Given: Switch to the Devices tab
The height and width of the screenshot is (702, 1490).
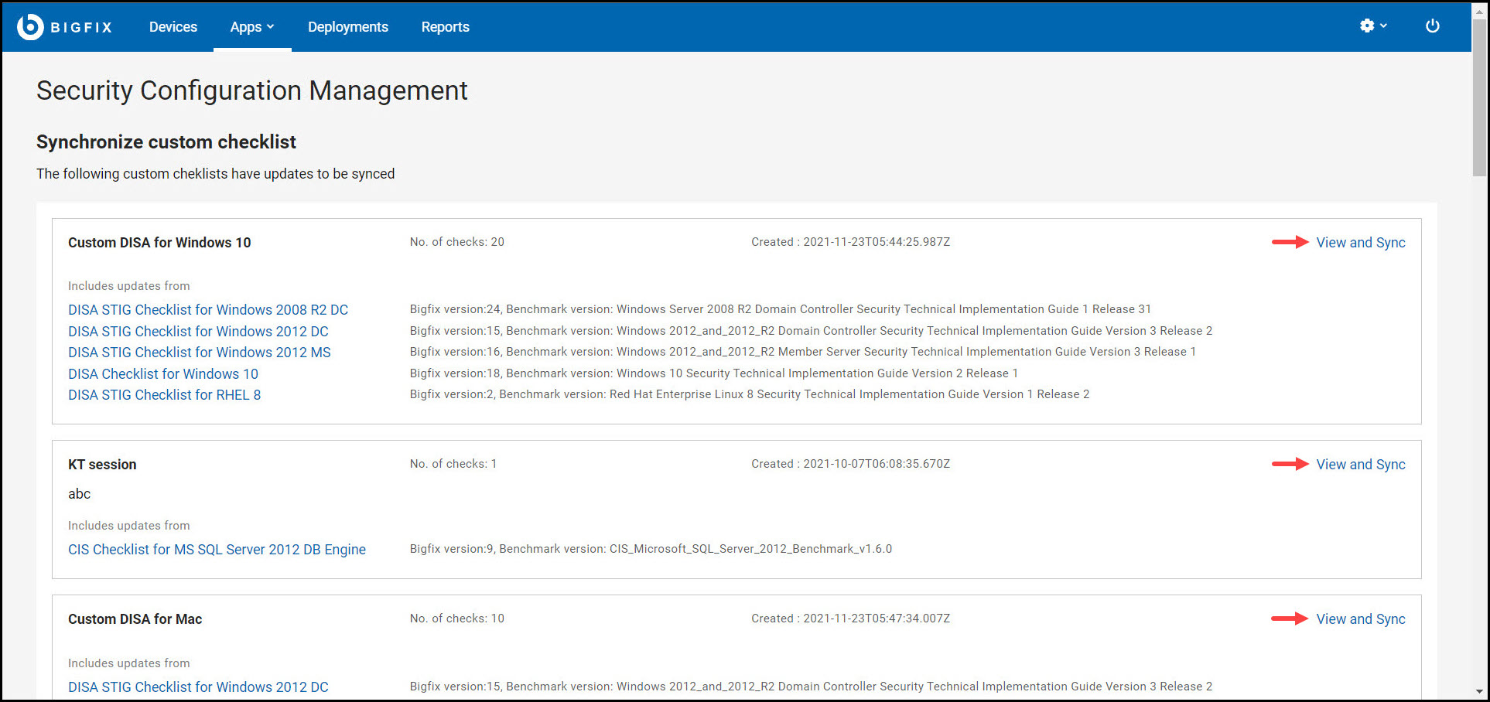Looking at the screenshot, I should (173, 26).
